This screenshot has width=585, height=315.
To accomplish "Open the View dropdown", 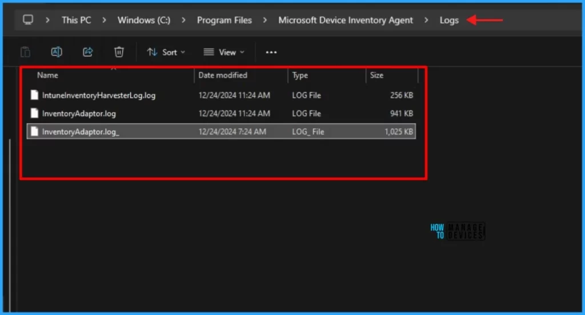I will [224, 52].
